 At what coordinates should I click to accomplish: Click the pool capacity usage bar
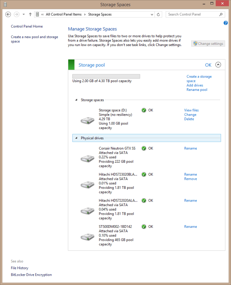point(106,76)
